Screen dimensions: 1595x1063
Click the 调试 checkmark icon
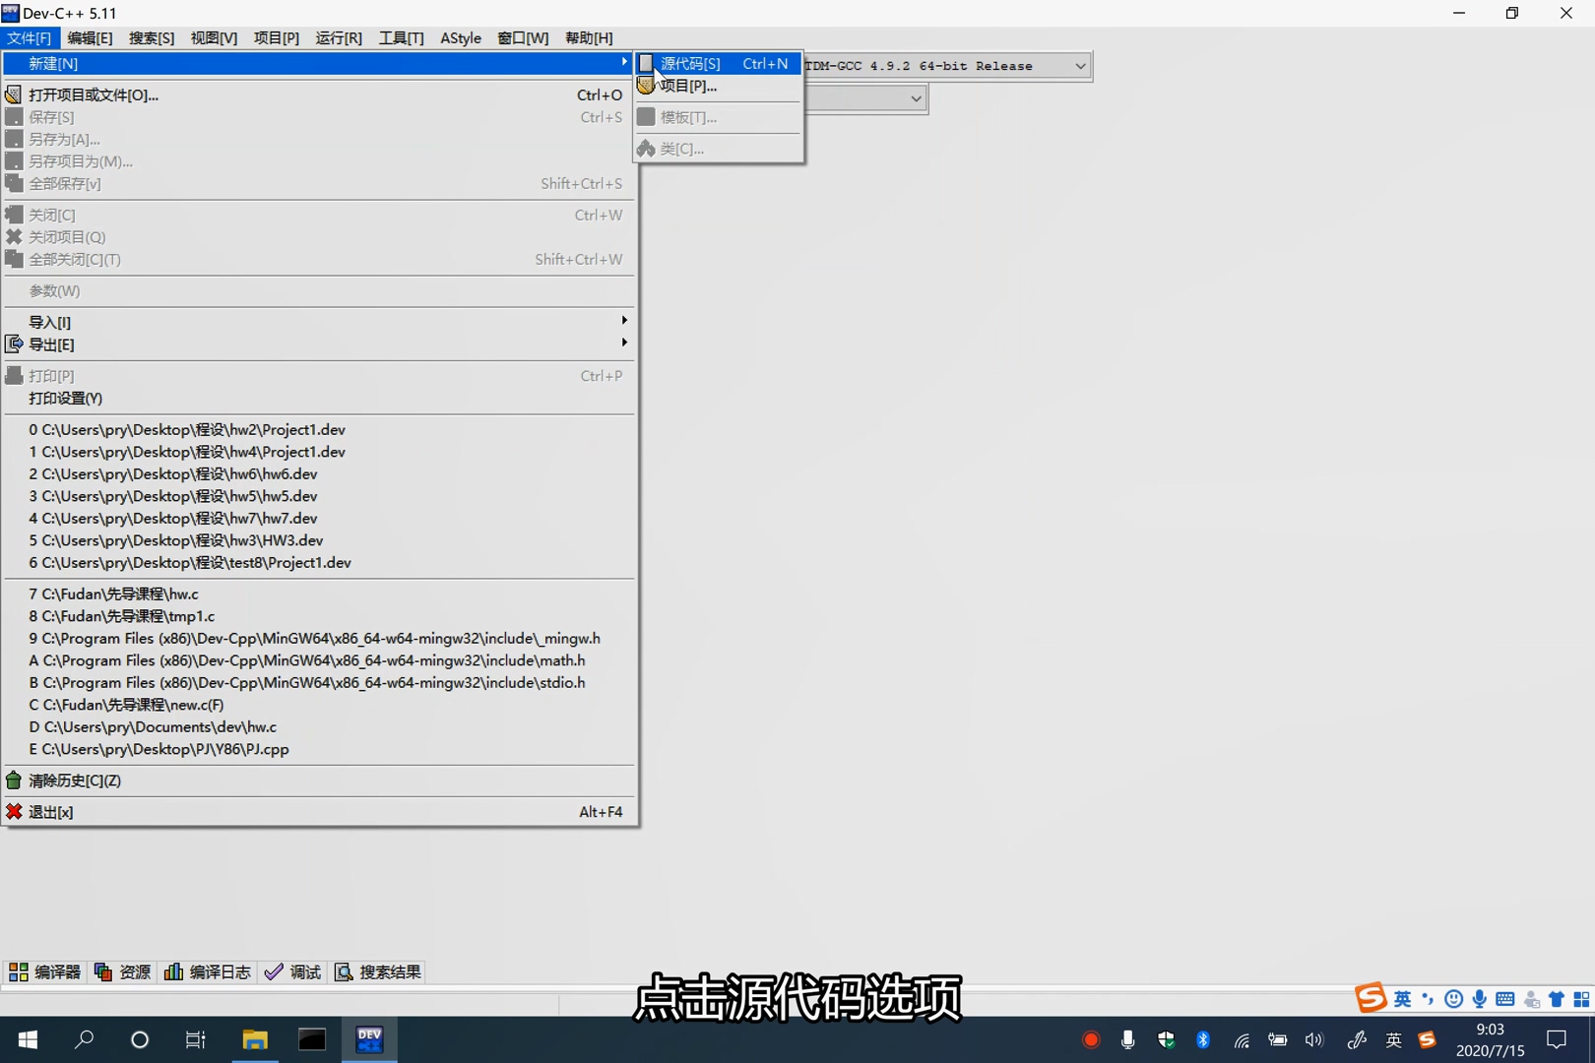[x=274, y=971]
